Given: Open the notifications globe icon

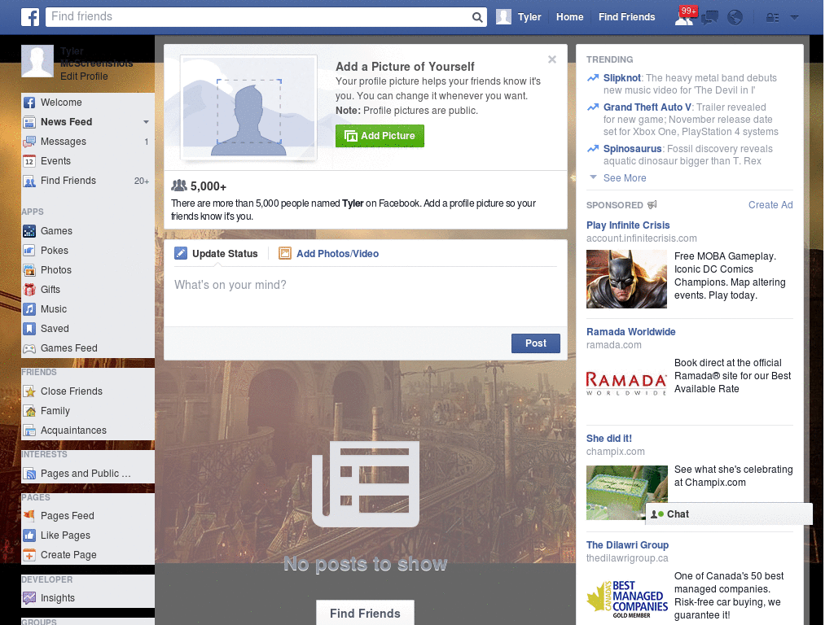Looking at the screenshot, I should click(x=735, y=18).
